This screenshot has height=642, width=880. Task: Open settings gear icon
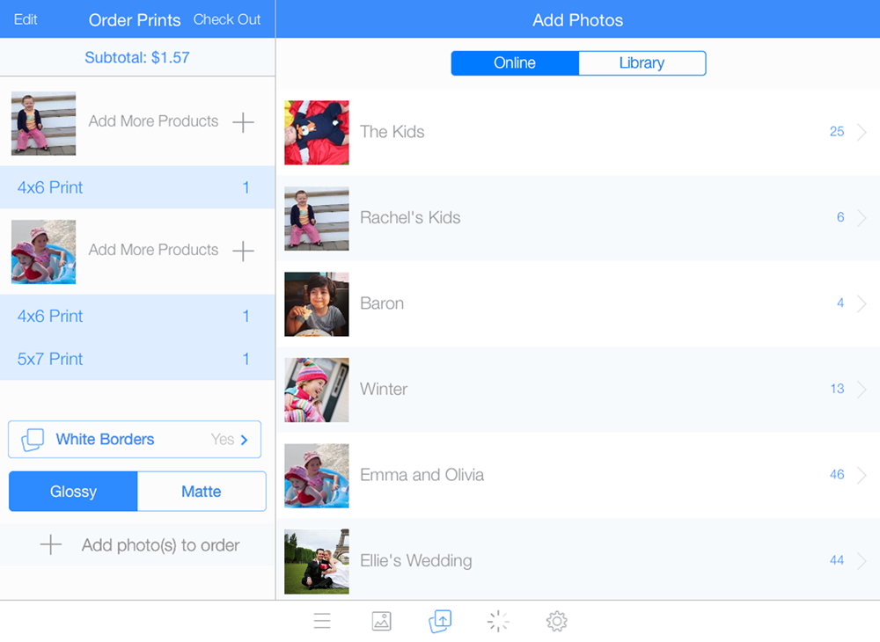click(556, 622)
